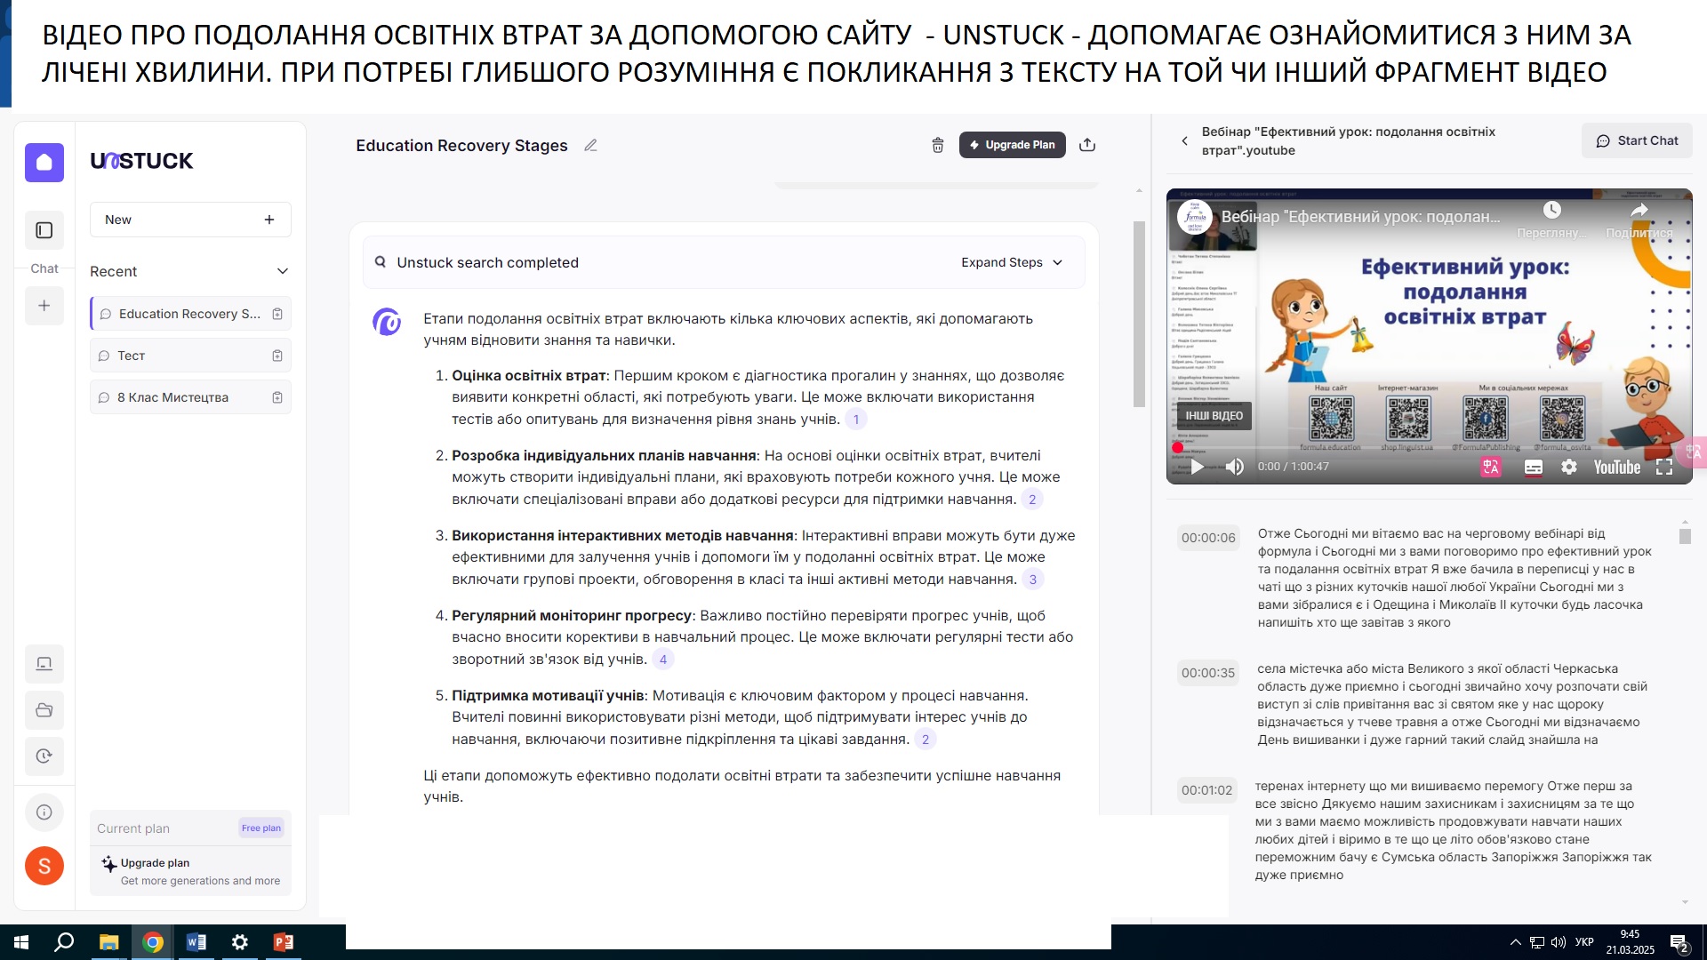Image resolution: width=1707 pixels, height=960 pixels.
Task: Open citation 1 after Оцінка освітніх втрат
Action: click(856, 420)
